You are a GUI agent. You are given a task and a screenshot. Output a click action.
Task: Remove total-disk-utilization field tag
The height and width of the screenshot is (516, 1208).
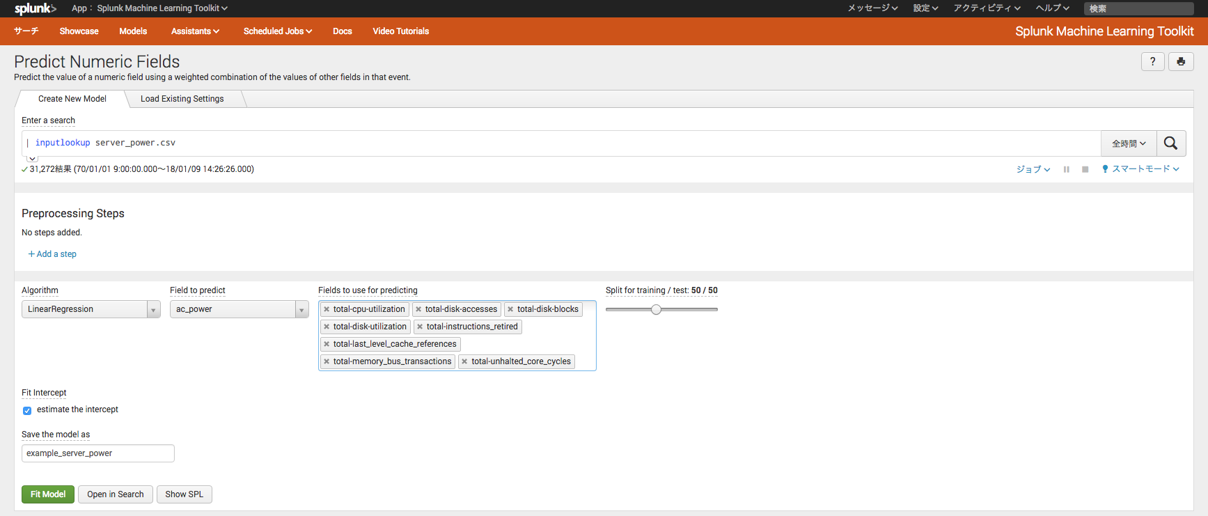(x=327, y=327)
